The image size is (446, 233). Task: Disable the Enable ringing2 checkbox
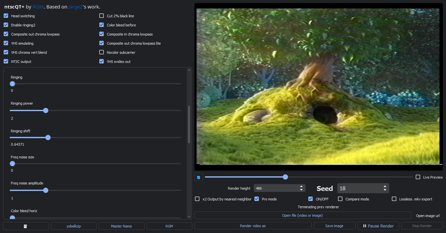pos(6,25)
